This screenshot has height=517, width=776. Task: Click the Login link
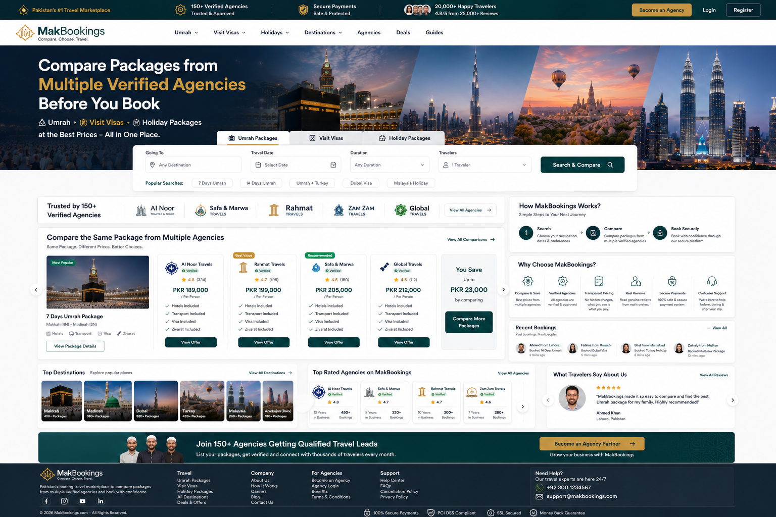tap(709, 10)
